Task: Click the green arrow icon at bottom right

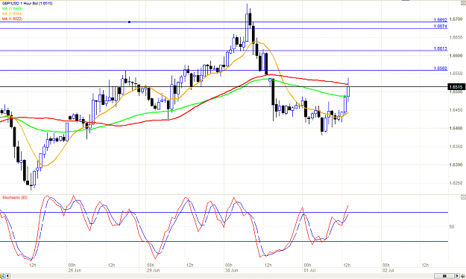Action: (x=463, y=276)
